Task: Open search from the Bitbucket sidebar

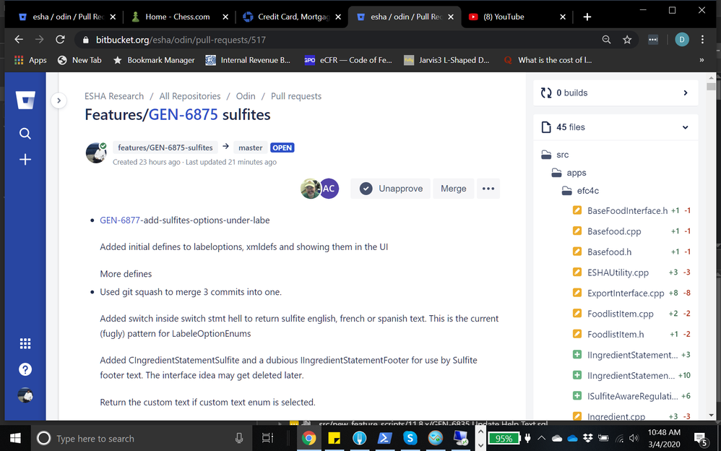Action: coord(25,134)
